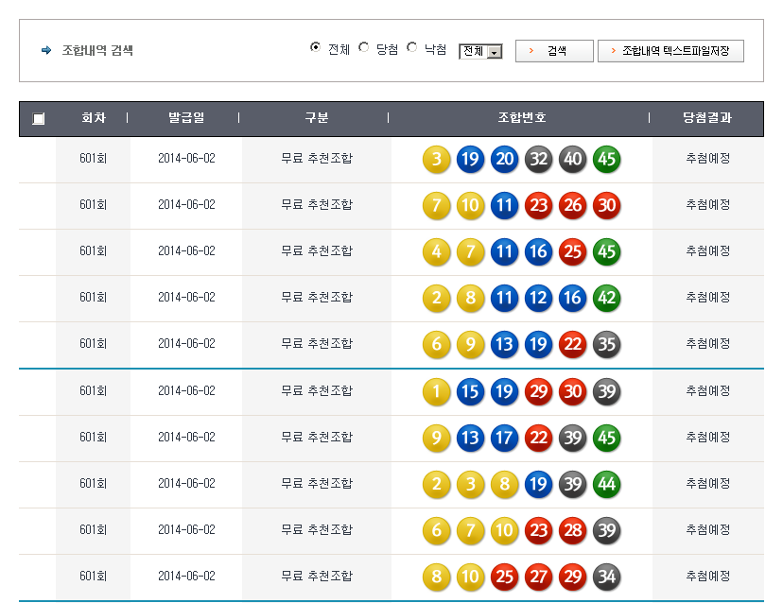This screenshot has width=783, height=603.
Task: Click the 당첨결과 column header
Action: coord(707,118)
